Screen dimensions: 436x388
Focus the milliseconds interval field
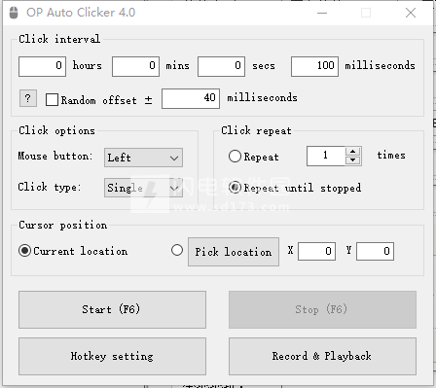coord(314,66)
